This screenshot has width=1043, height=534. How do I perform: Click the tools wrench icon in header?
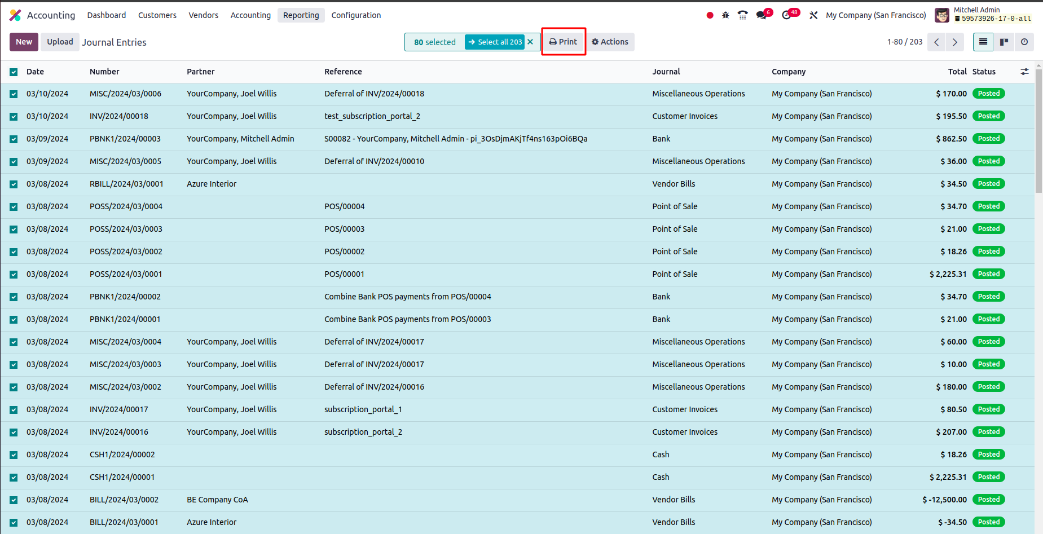pos(813,15)
